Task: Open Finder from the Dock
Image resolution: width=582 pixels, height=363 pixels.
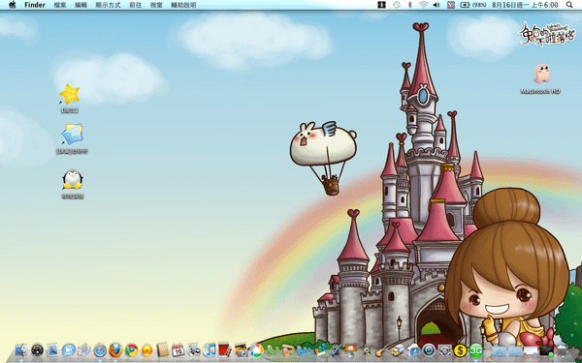Action: pos(21,349)
